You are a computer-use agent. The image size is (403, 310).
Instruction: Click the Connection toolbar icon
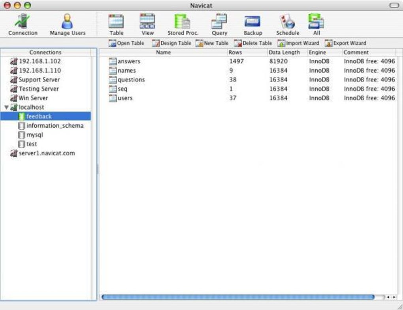[x=23, y=25]
